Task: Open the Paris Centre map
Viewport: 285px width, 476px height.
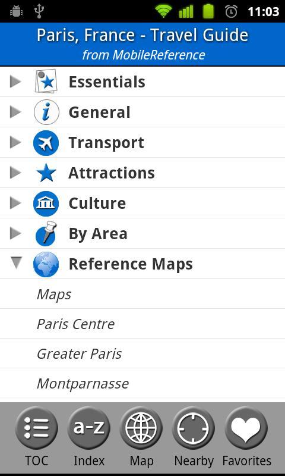Action: (142, 324)
